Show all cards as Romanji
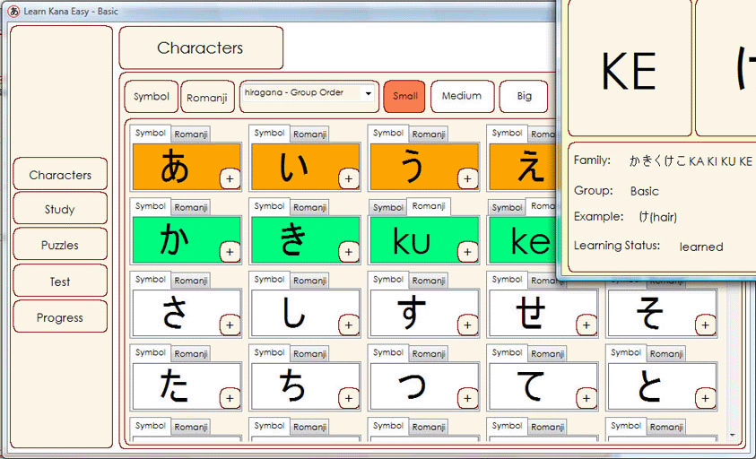 [x=207, y=97]
